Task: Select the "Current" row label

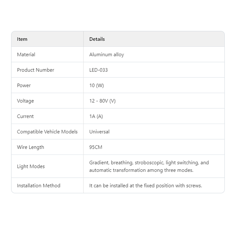Action: (x=25, y=116)
